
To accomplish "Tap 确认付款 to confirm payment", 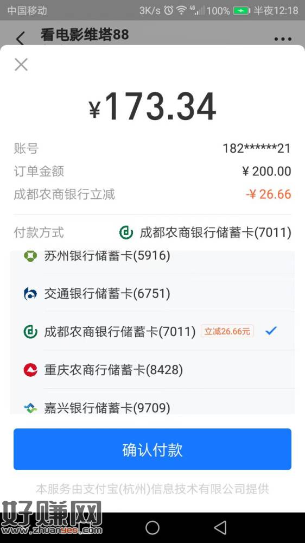I will pos(152,449).
